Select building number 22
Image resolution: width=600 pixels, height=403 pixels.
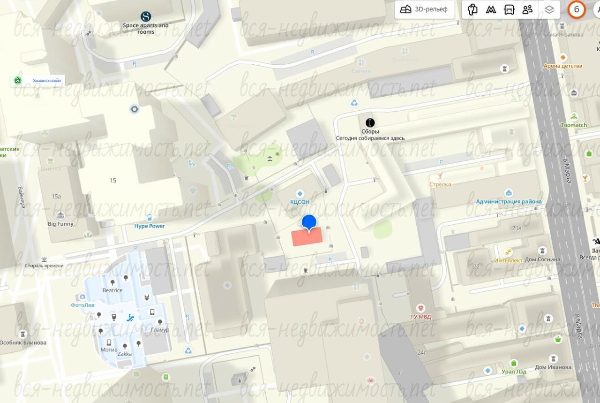[x=476, y=266]
